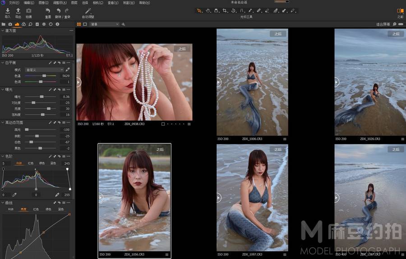Switch viewer to multi-image grid view
Screen dimensions: 406x259
point(78,24)
